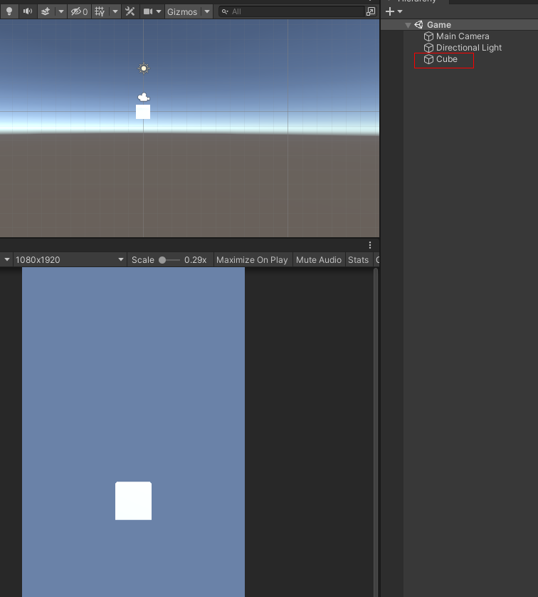Collapse the Game scene foldout triangle
The width and height of the screenshot is (538, 597).
point(408,25)
